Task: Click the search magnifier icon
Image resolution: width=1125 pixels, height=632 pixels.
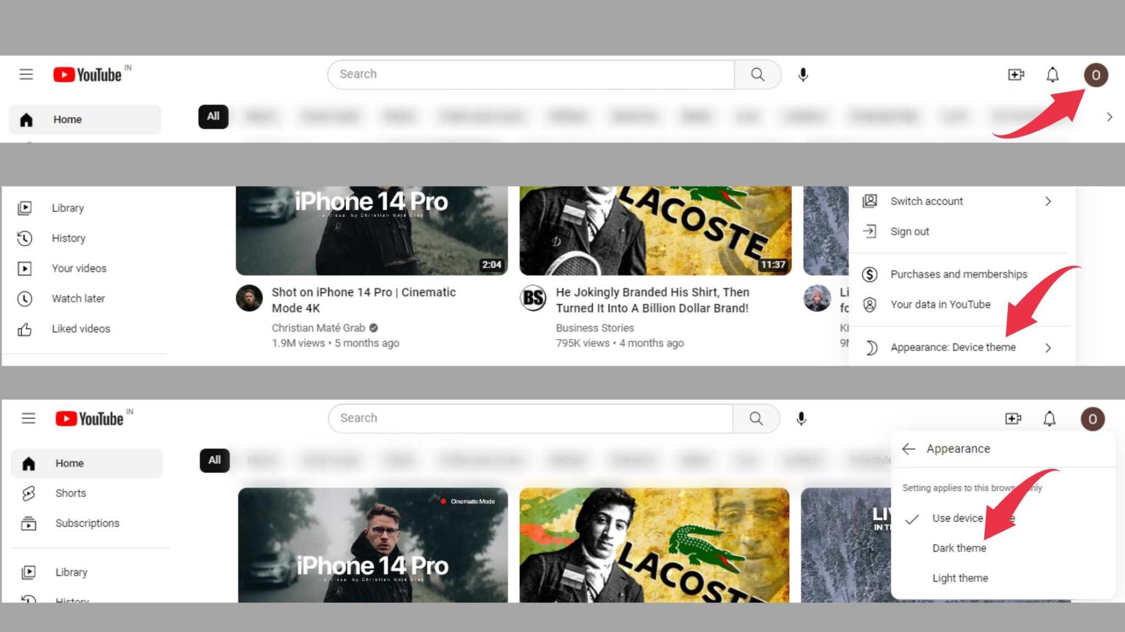Action: pyautogui.click(x=758, y=74)
